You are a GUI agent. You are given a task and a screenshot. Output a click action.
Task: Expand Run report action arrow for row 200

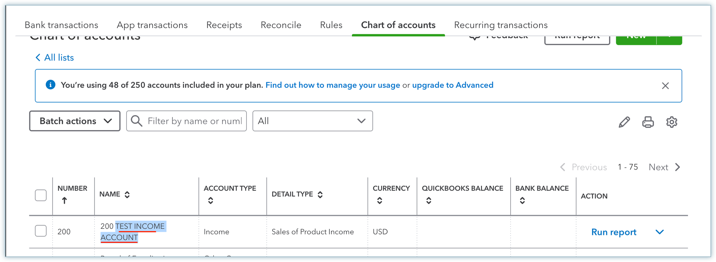[x=660, y=232]
